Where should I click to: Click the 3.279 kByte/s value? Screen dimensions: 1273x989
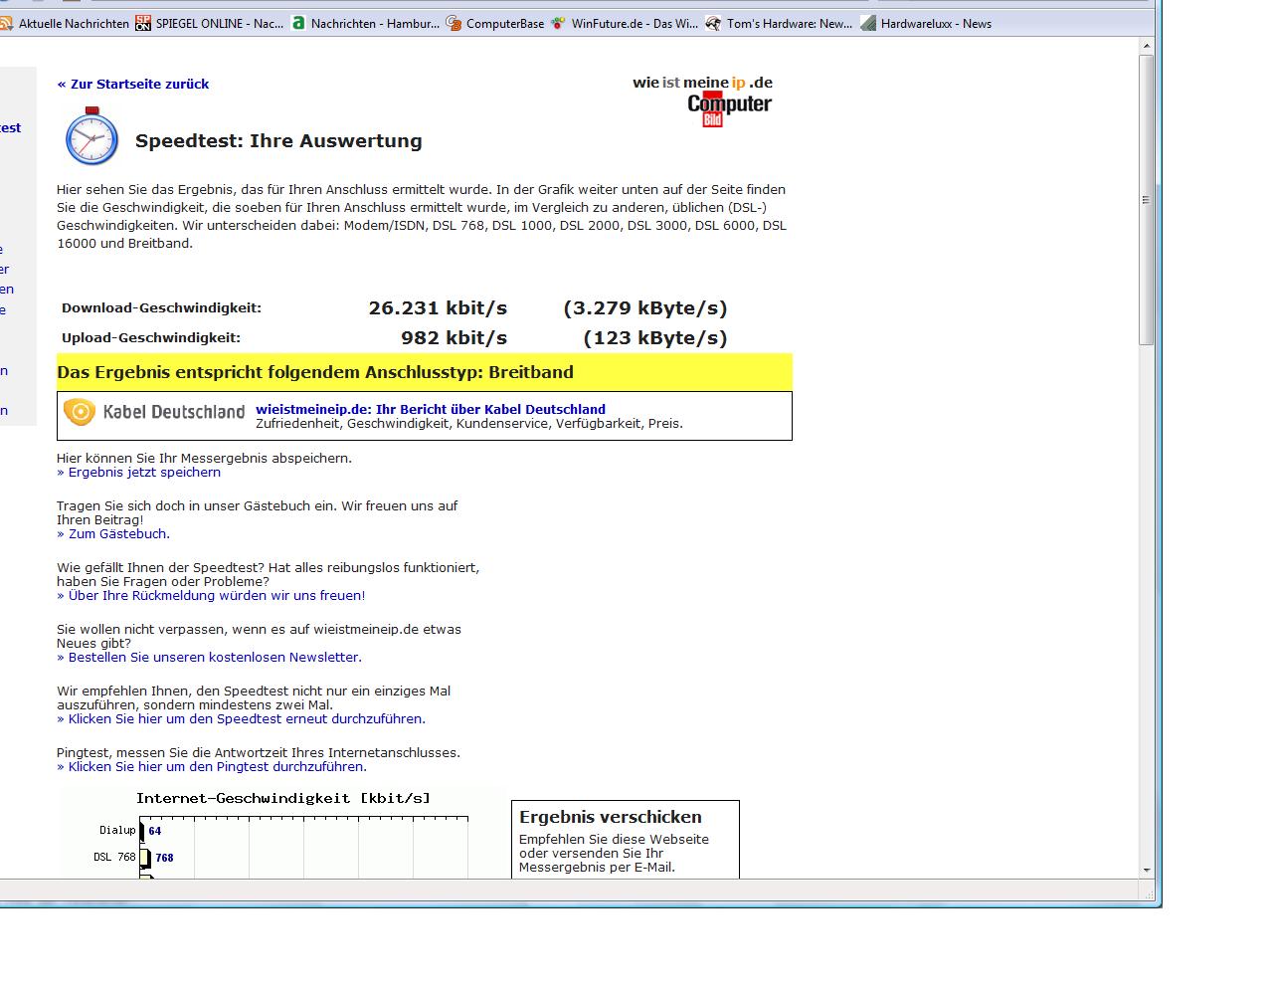(645, 308)
